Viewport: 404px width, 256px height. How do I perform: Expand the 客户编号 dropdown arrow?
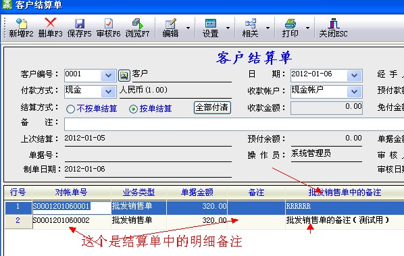[x=108, y=76]
